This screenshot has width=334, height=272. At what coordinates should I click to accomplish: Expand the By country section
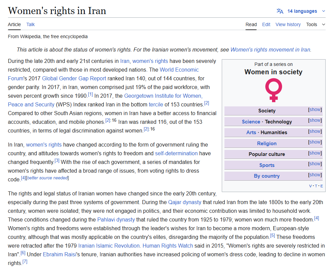[x=315, y=175]
